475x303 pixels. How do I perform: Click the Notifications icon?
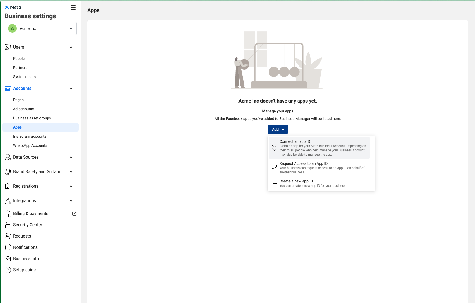[8, 247]
